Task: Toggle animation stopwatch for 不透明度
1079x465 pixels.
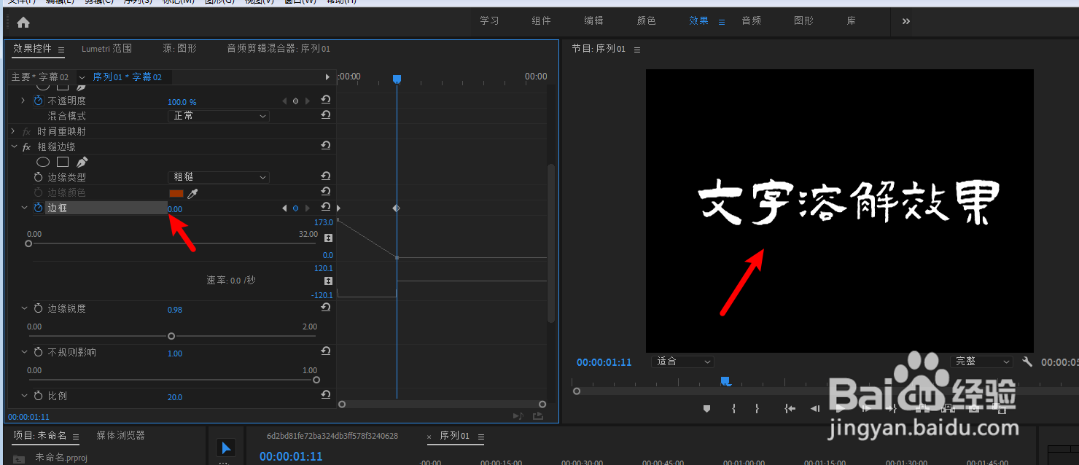Action: (39, 101)
